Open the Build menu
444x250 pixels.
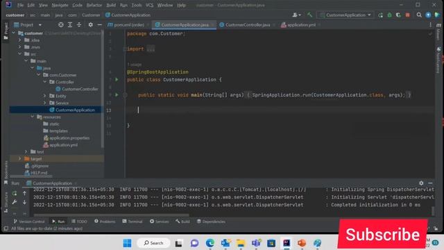click(x=111, y=5)
